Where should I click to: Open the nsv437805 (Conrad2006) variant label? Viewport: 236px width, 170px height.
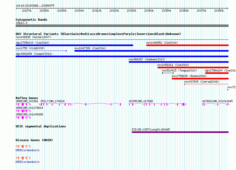click(x=202, y=82)
